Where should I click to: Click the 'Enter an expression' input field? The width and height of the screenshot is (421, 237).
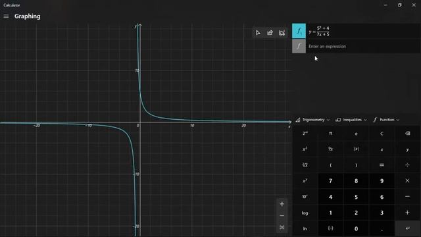[x=363, y=46]
